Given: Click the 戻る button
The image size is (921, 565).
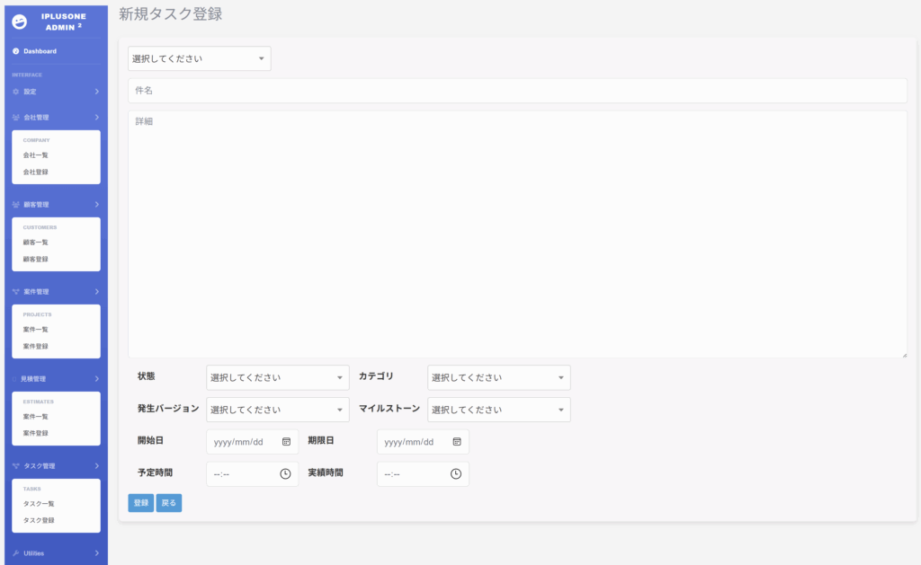Looking at the screenshot, I should coord(169,503).
